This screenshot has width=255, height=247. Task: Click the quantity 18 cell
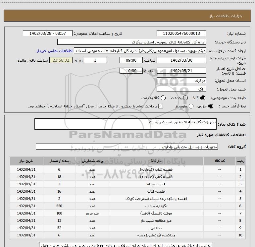[59, 177]
